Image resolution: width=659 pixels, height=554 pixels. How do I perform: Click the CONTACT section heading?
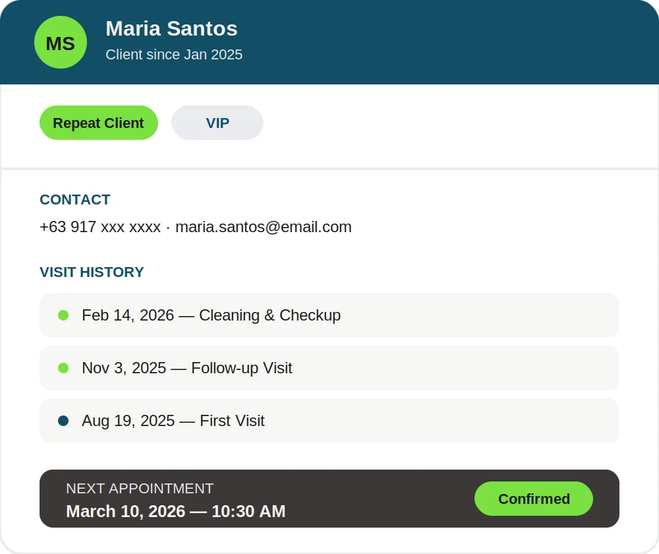coord(75,200)
